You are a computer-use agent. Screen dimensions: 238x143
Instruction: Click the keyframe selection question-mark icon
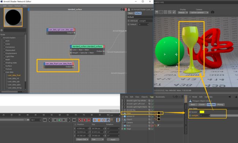89,120
